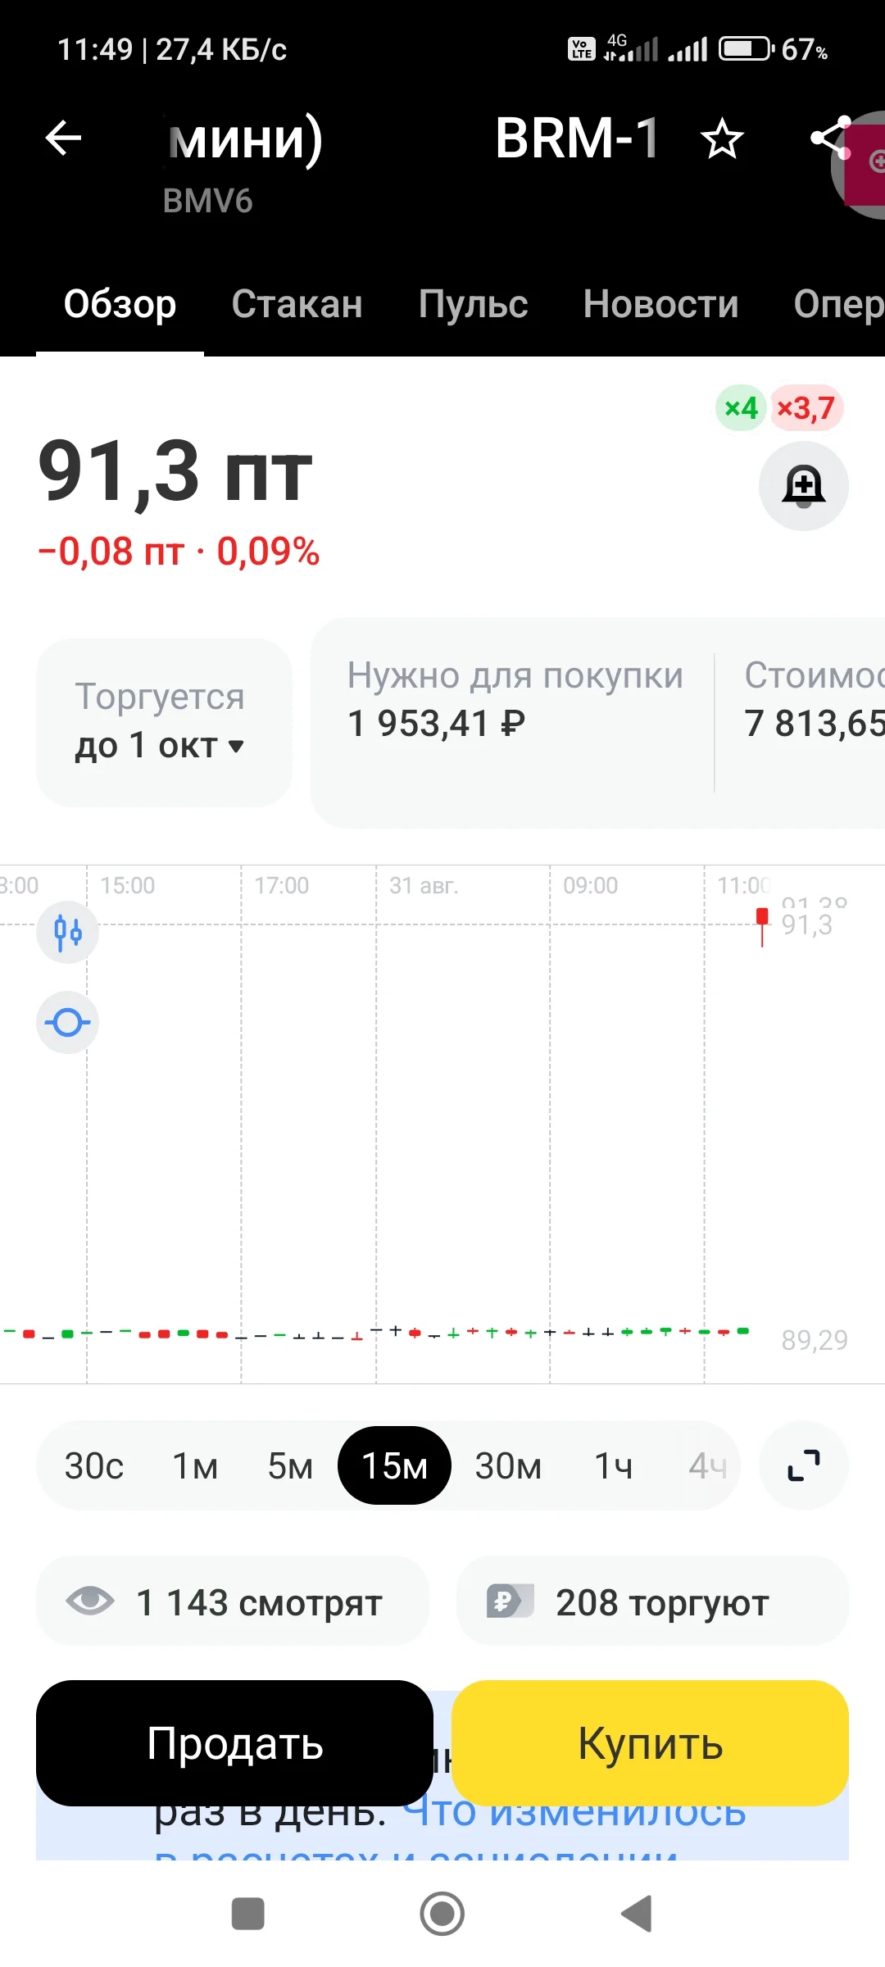
Task: Select the 1ч chart interval
Action: pyautogui.click(x=614, y=1465)
